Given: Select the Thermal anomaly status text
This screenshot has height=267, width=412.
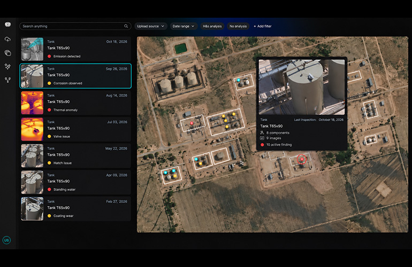Looking at the screenshot, I should 65,110.
